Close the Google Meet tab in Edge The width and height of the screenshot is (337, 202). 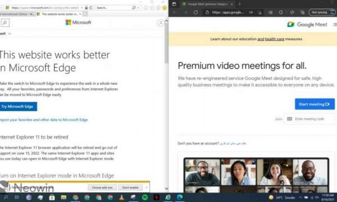[232, 4]
